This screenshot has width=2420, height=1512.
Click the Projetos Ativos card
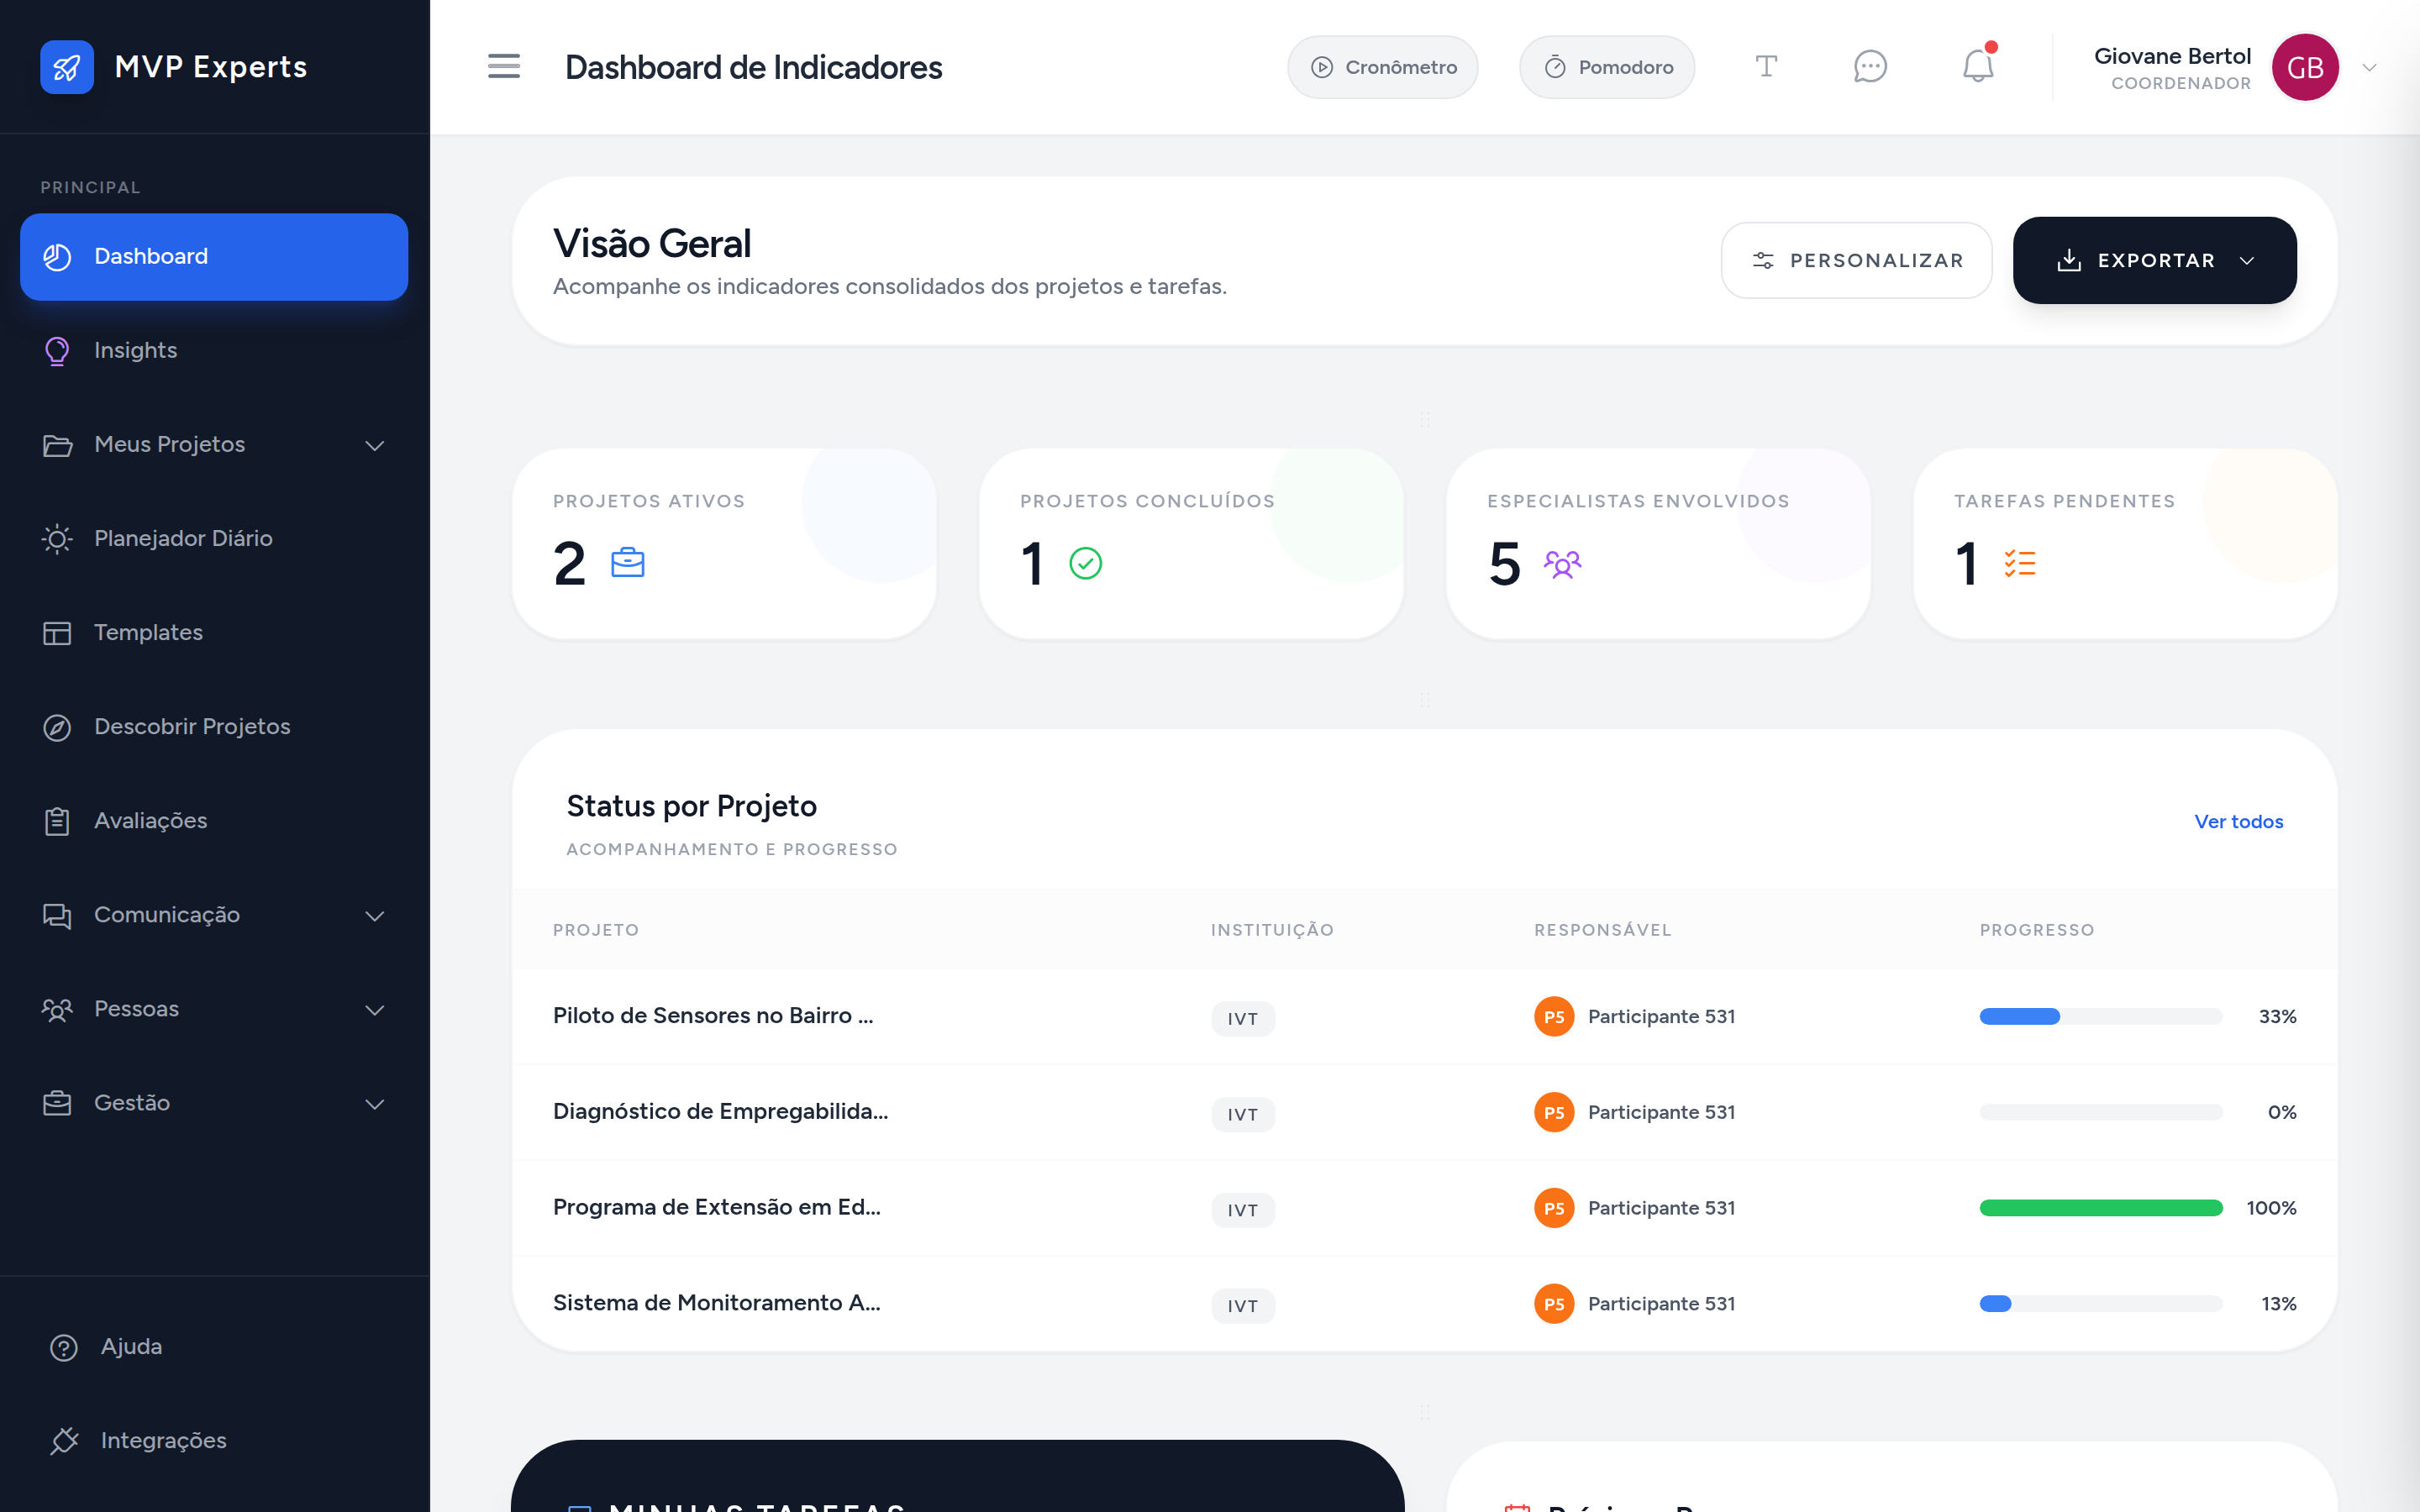tap(724, 543)
